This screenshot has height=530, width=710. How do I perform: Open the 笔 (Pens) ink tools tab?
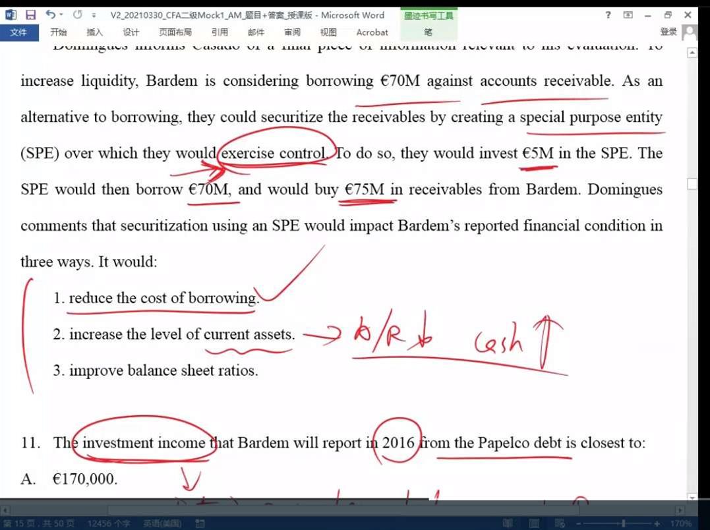click(428, 32)
